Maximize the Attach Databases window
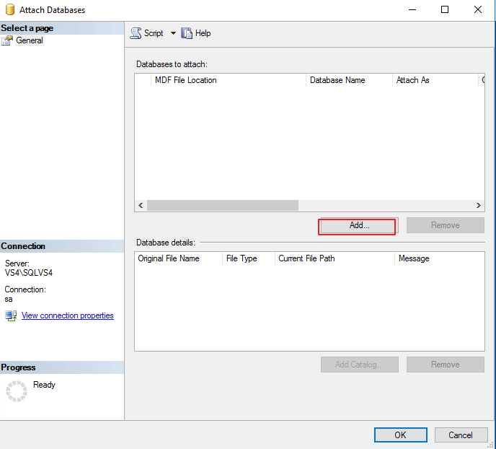Screen dimensions: 496x449 point(445,10)
